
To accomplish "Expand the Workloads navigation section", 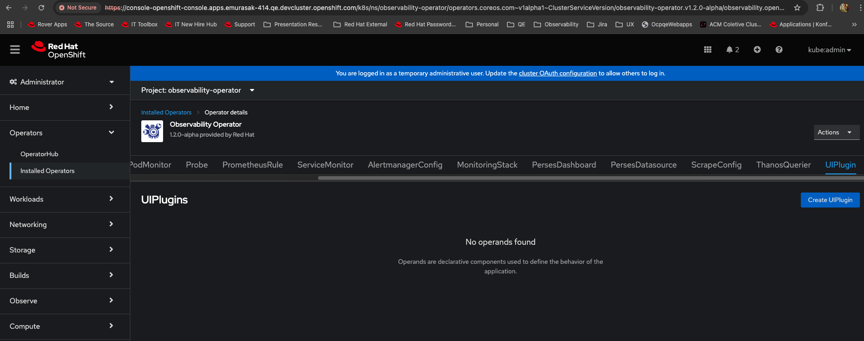I will 65,199.
